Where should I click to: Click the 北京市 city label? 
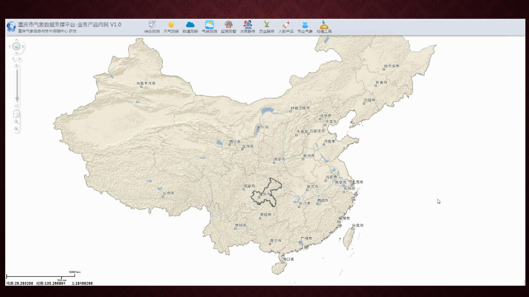click(325, 116)
